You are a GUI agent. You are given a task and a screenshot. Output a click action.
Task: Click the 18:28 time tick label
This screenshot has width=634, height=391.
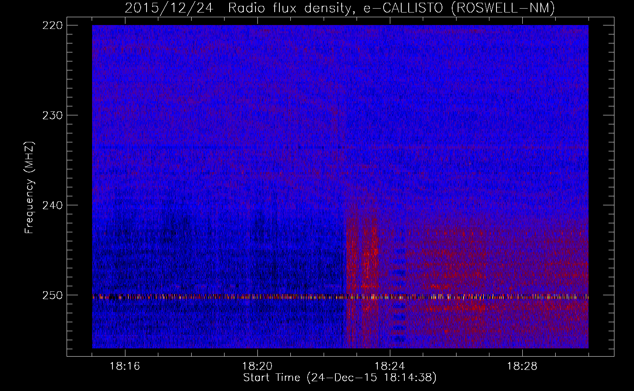tap(522, 366)
